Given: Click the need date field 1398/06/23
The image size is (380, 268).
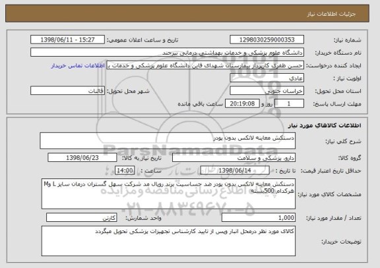Looking at the screenshot, I should coord(82,157).
